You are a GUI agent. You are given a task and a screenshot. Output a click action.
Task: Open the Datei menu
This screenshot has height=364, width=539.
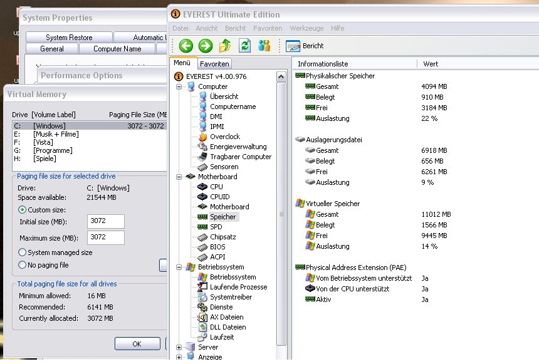coord(180,28)
